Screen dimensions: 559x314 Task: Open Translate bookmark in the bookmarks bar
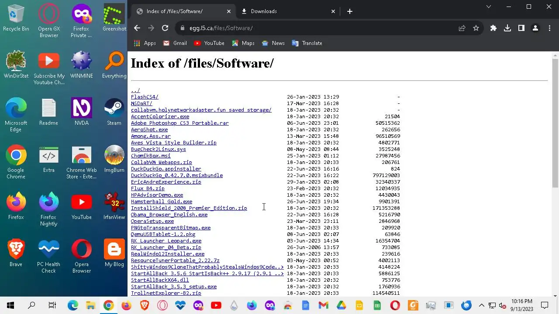[307, 43]
